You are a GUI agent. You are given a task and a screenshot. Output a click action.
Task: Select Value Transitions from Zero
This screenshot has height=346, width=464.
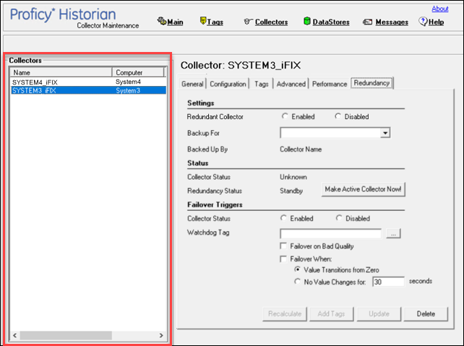coord(297,269)
